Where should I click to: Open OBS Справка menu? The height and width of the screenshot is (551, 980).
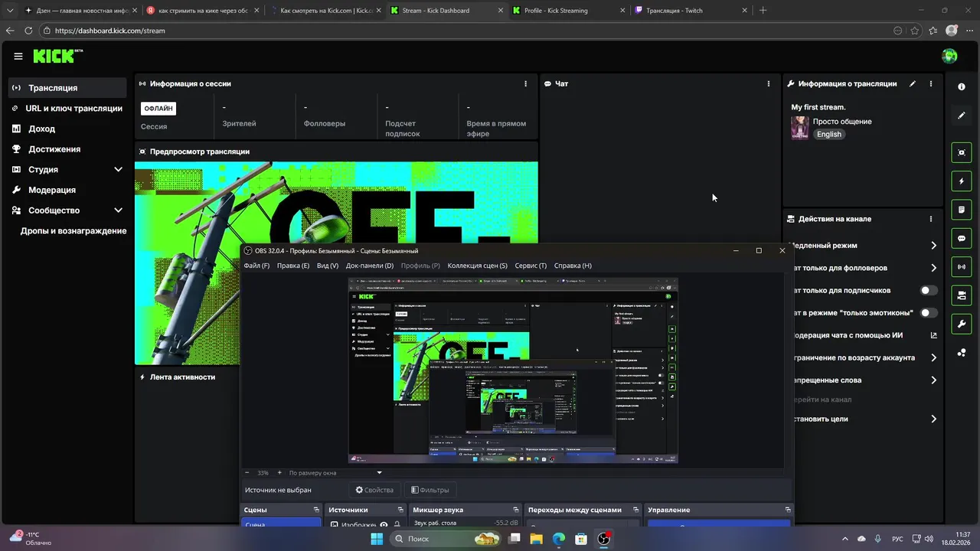tap(573, 266)
